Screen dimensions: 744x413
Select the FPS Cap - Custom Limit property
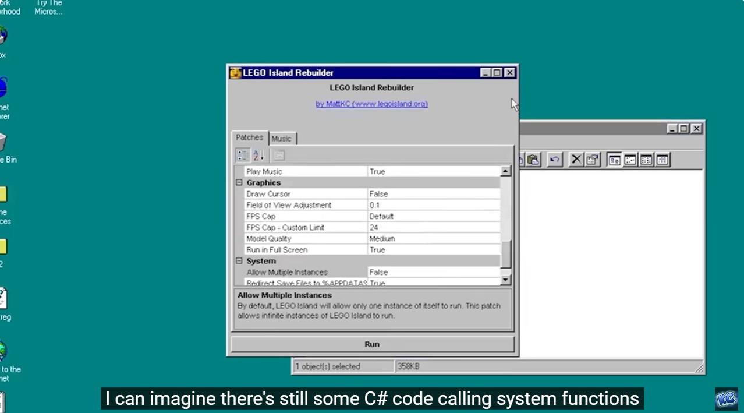[285, 227]
